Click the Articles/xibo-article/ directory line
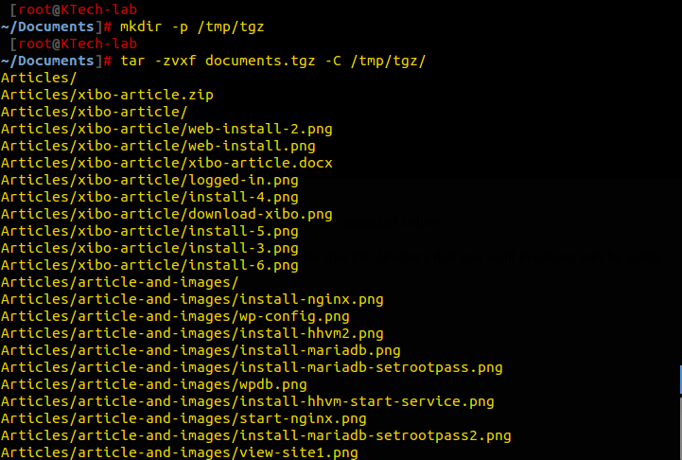682x460 pixels. [94, 112]
